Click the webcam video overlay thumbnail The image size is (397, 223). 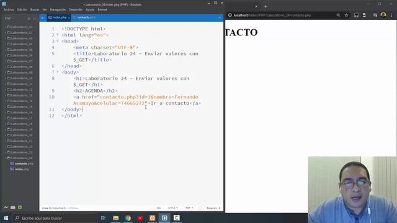click(352, 190)
